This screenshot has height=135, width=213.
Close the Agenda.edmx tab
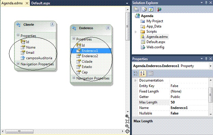point(27,3)
